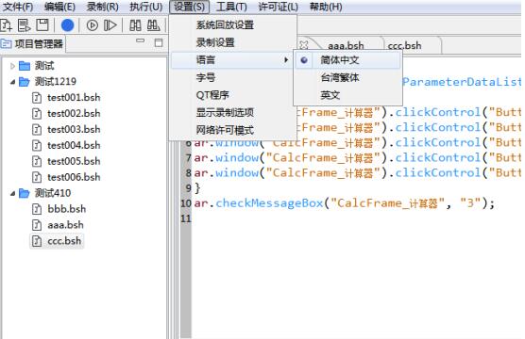The image size is (525, 339).
Task: Click the file icon beside test004.bsh
Action: coord(37,146)
